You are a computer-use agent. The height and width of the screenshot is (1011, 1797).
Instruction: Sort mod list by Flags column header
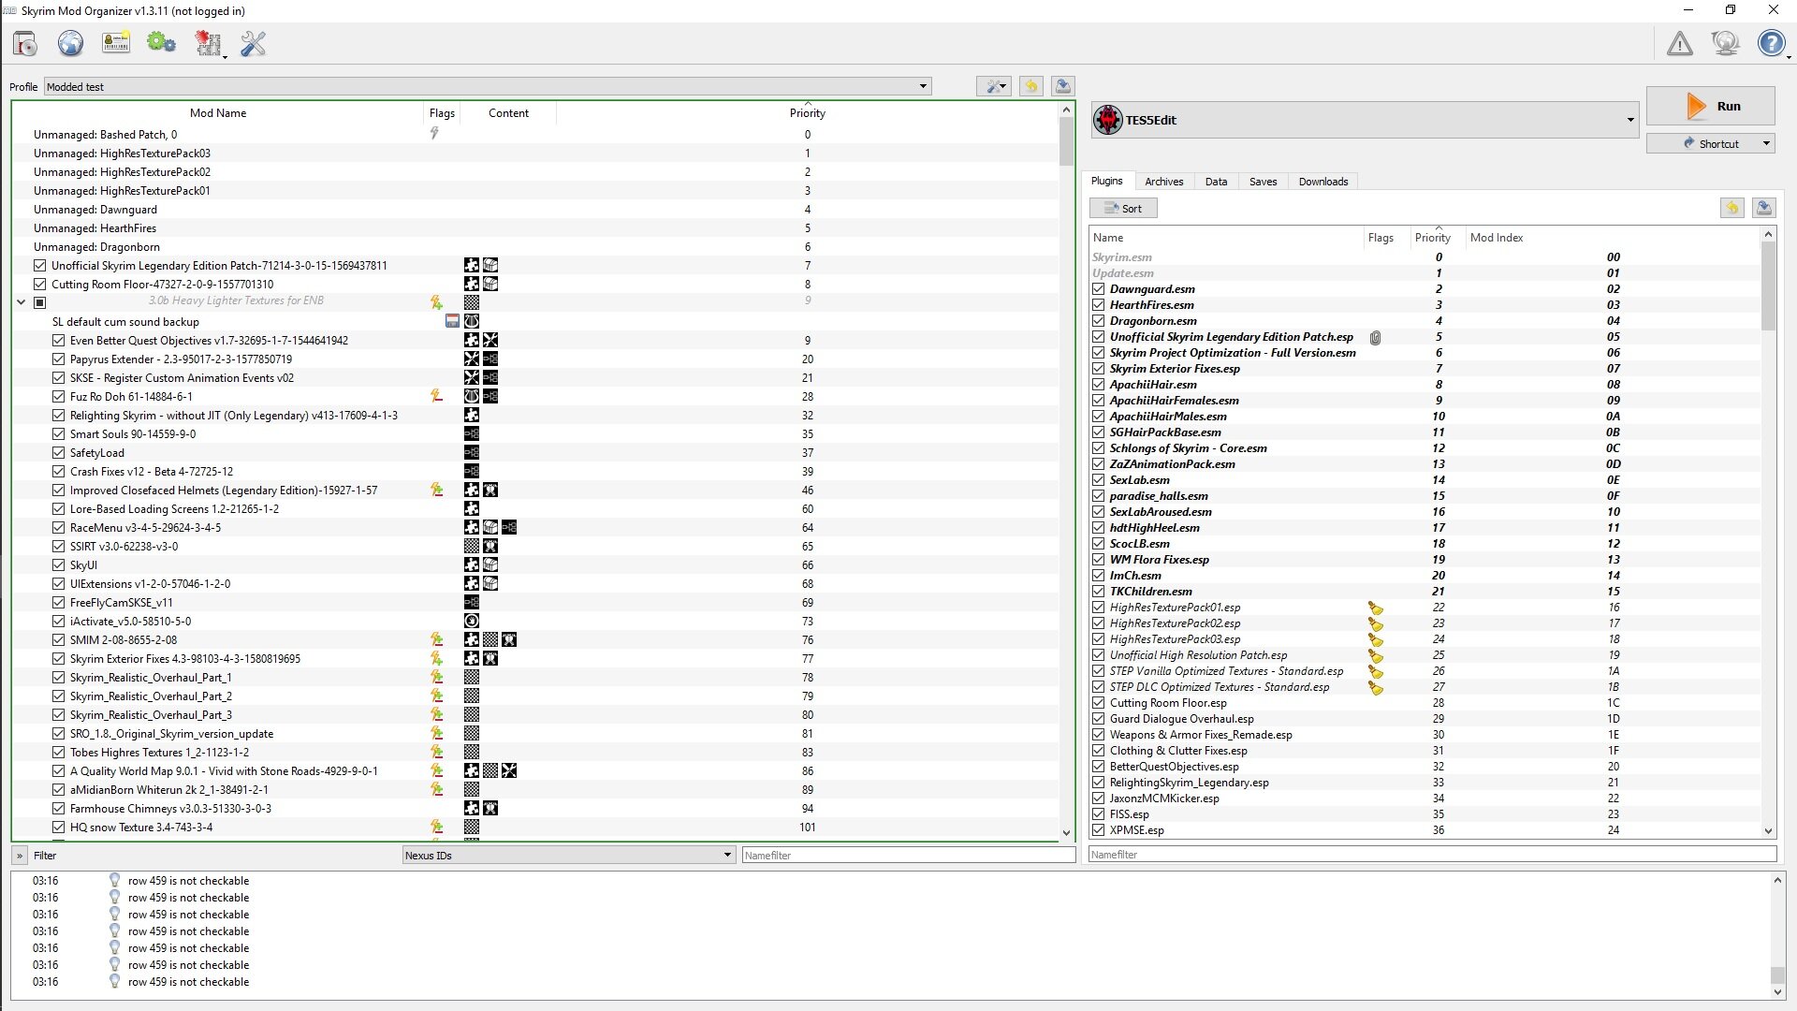click(x=442, y=112)
